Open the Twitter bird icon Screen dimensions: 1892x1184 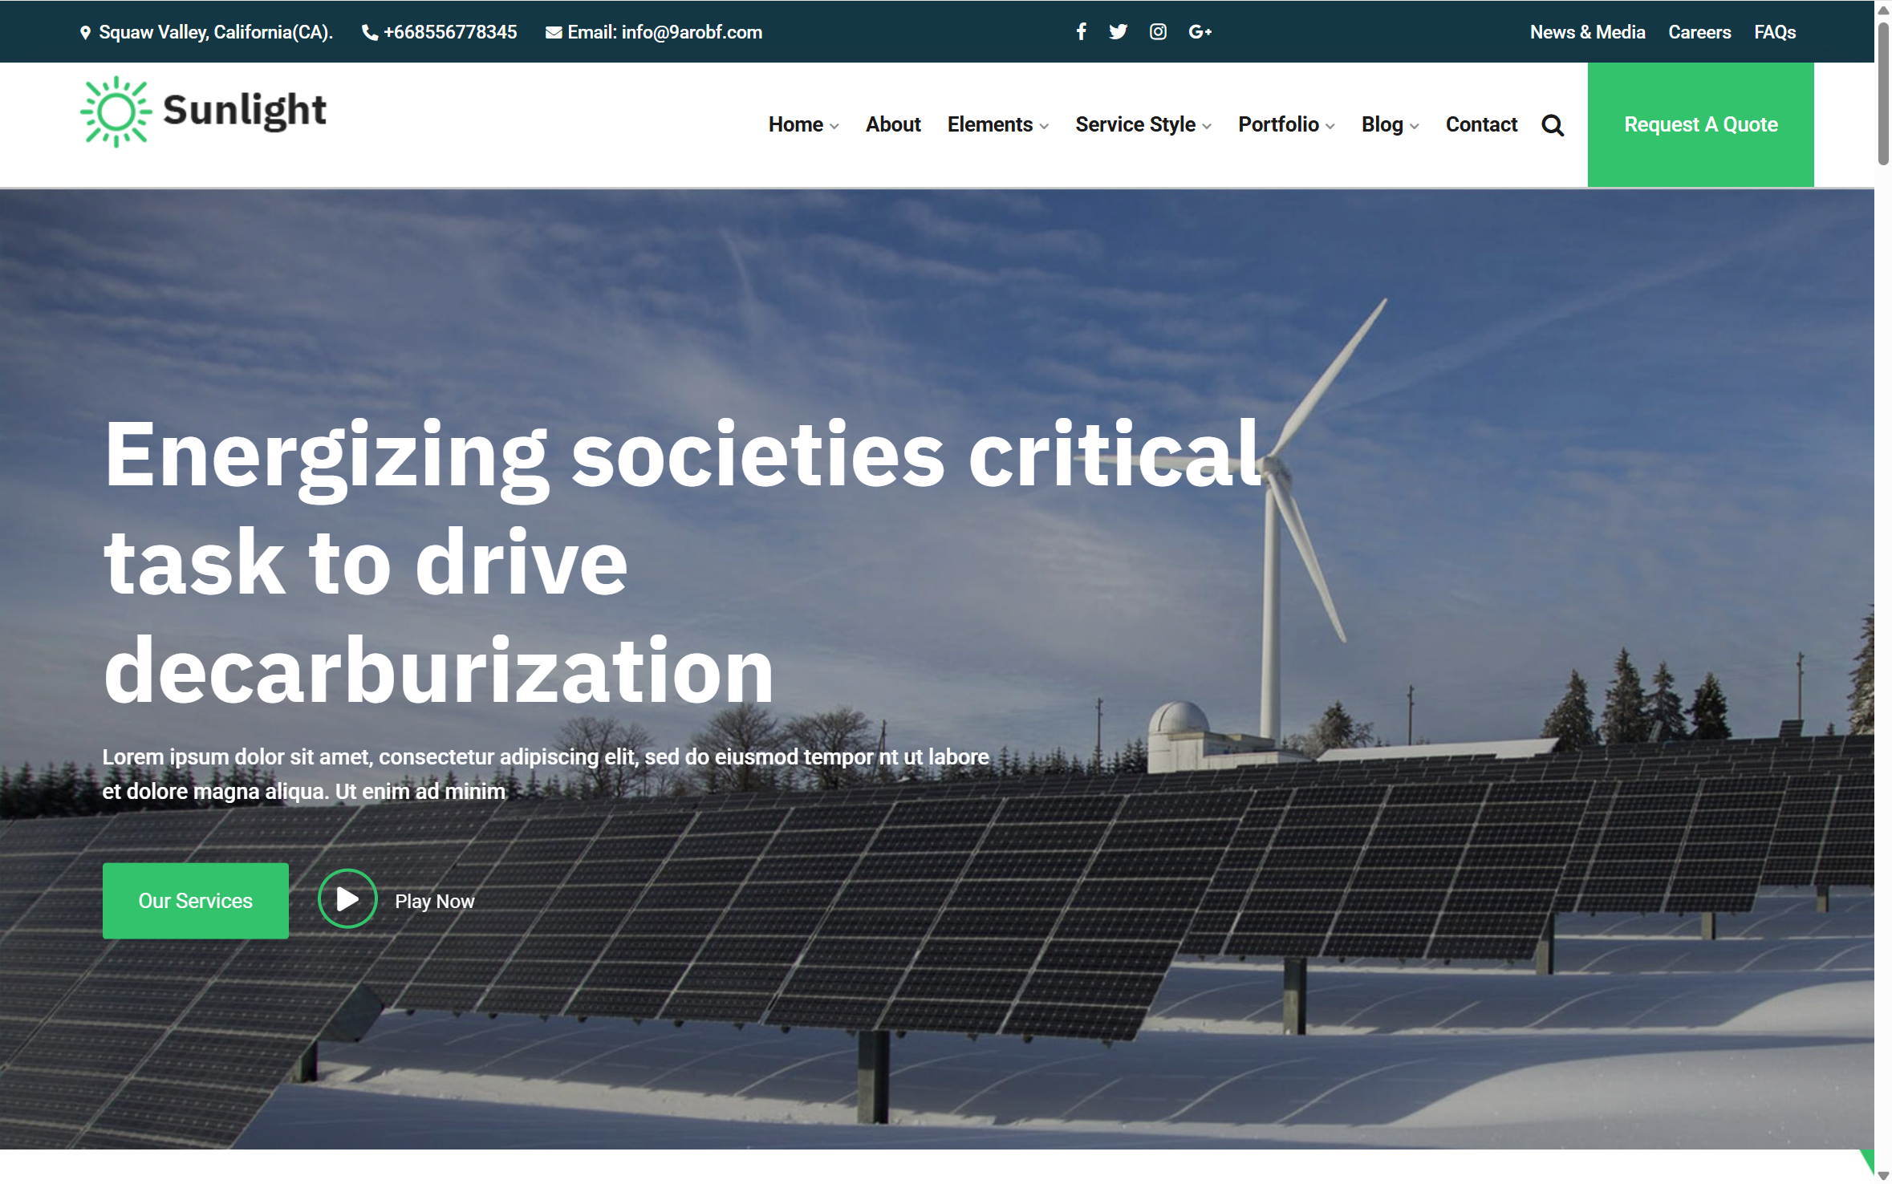point(1118,32)
